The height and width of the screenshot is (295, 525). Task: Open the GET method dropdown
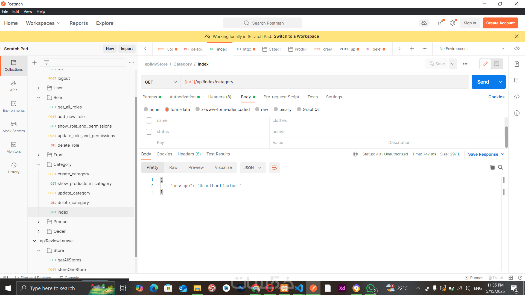[x=161, y=82]
